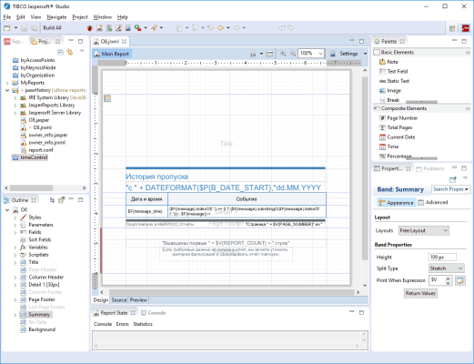Image resolution: width=474 pixels, height=364 pixels.
Task: Switch to the Design tab
Action: 101,299
